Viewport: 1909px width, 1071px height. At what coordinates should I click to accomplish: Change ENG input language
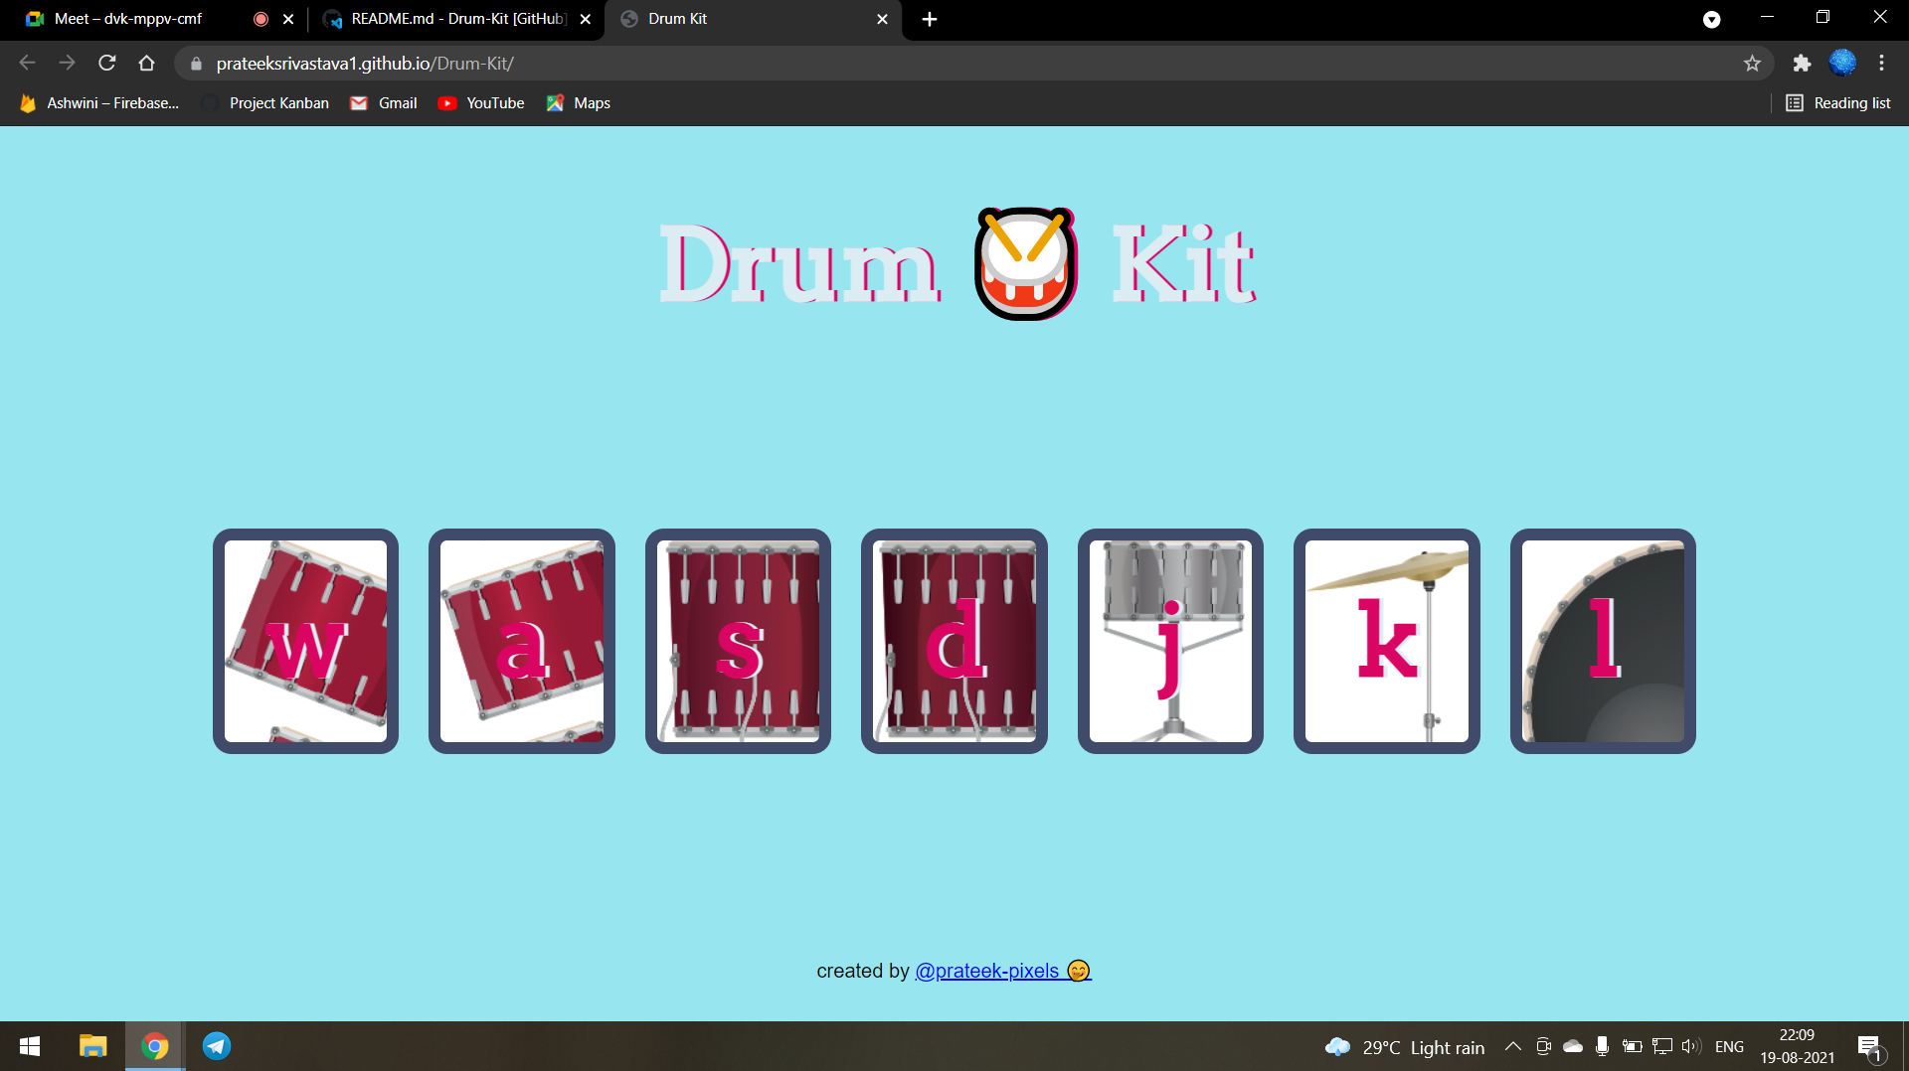1729,1047
